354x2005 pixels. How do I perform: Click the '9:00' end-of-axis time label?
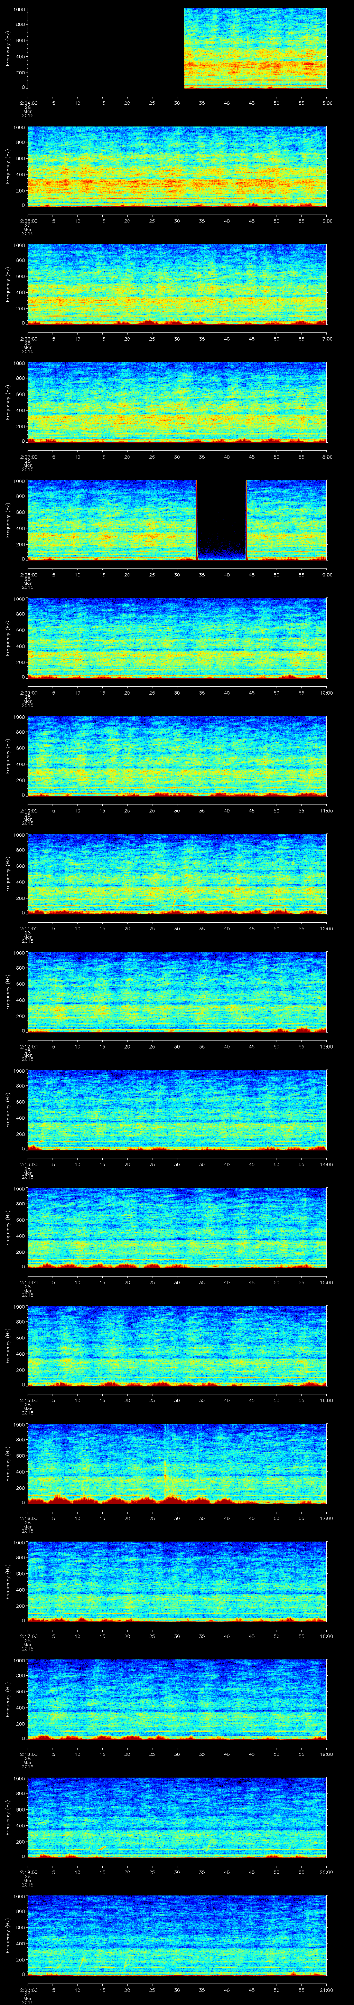click(327, 575)
